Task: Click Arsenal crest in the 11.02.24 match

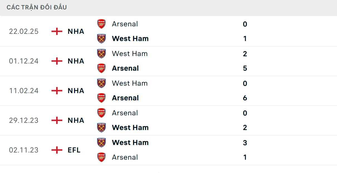Action: [x=101, y=98]
